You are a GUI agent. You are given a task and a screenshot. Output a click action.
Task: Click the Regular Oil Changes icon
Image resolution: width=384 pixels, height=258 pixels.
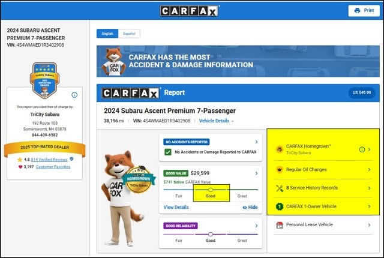(280, 170)
